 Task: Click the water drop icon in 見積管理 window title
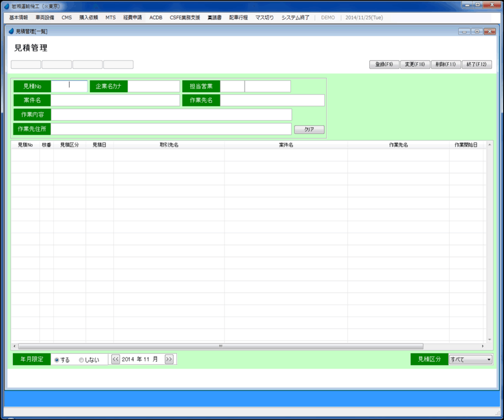[11, 31]
